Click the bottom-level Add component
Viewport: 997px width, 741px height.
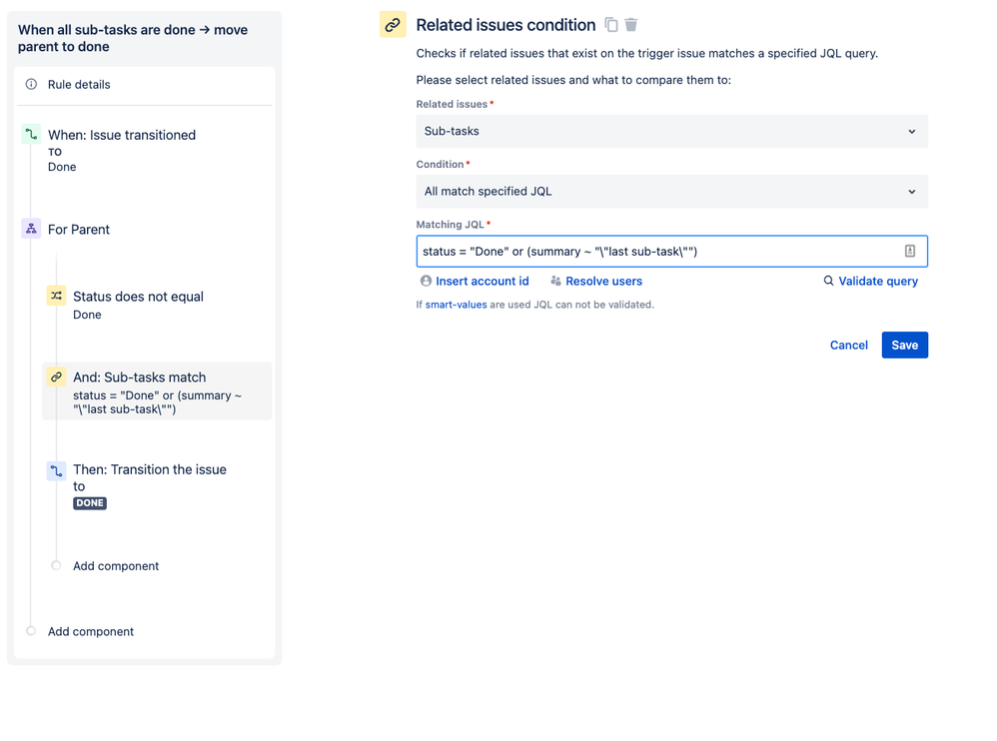(90, 632)
